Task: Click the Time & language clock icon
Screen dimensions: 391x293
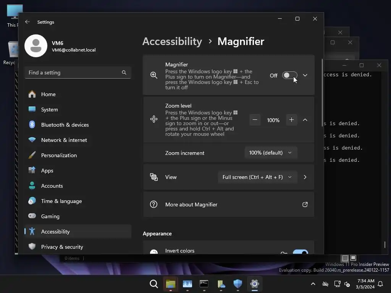Action: 32,201
